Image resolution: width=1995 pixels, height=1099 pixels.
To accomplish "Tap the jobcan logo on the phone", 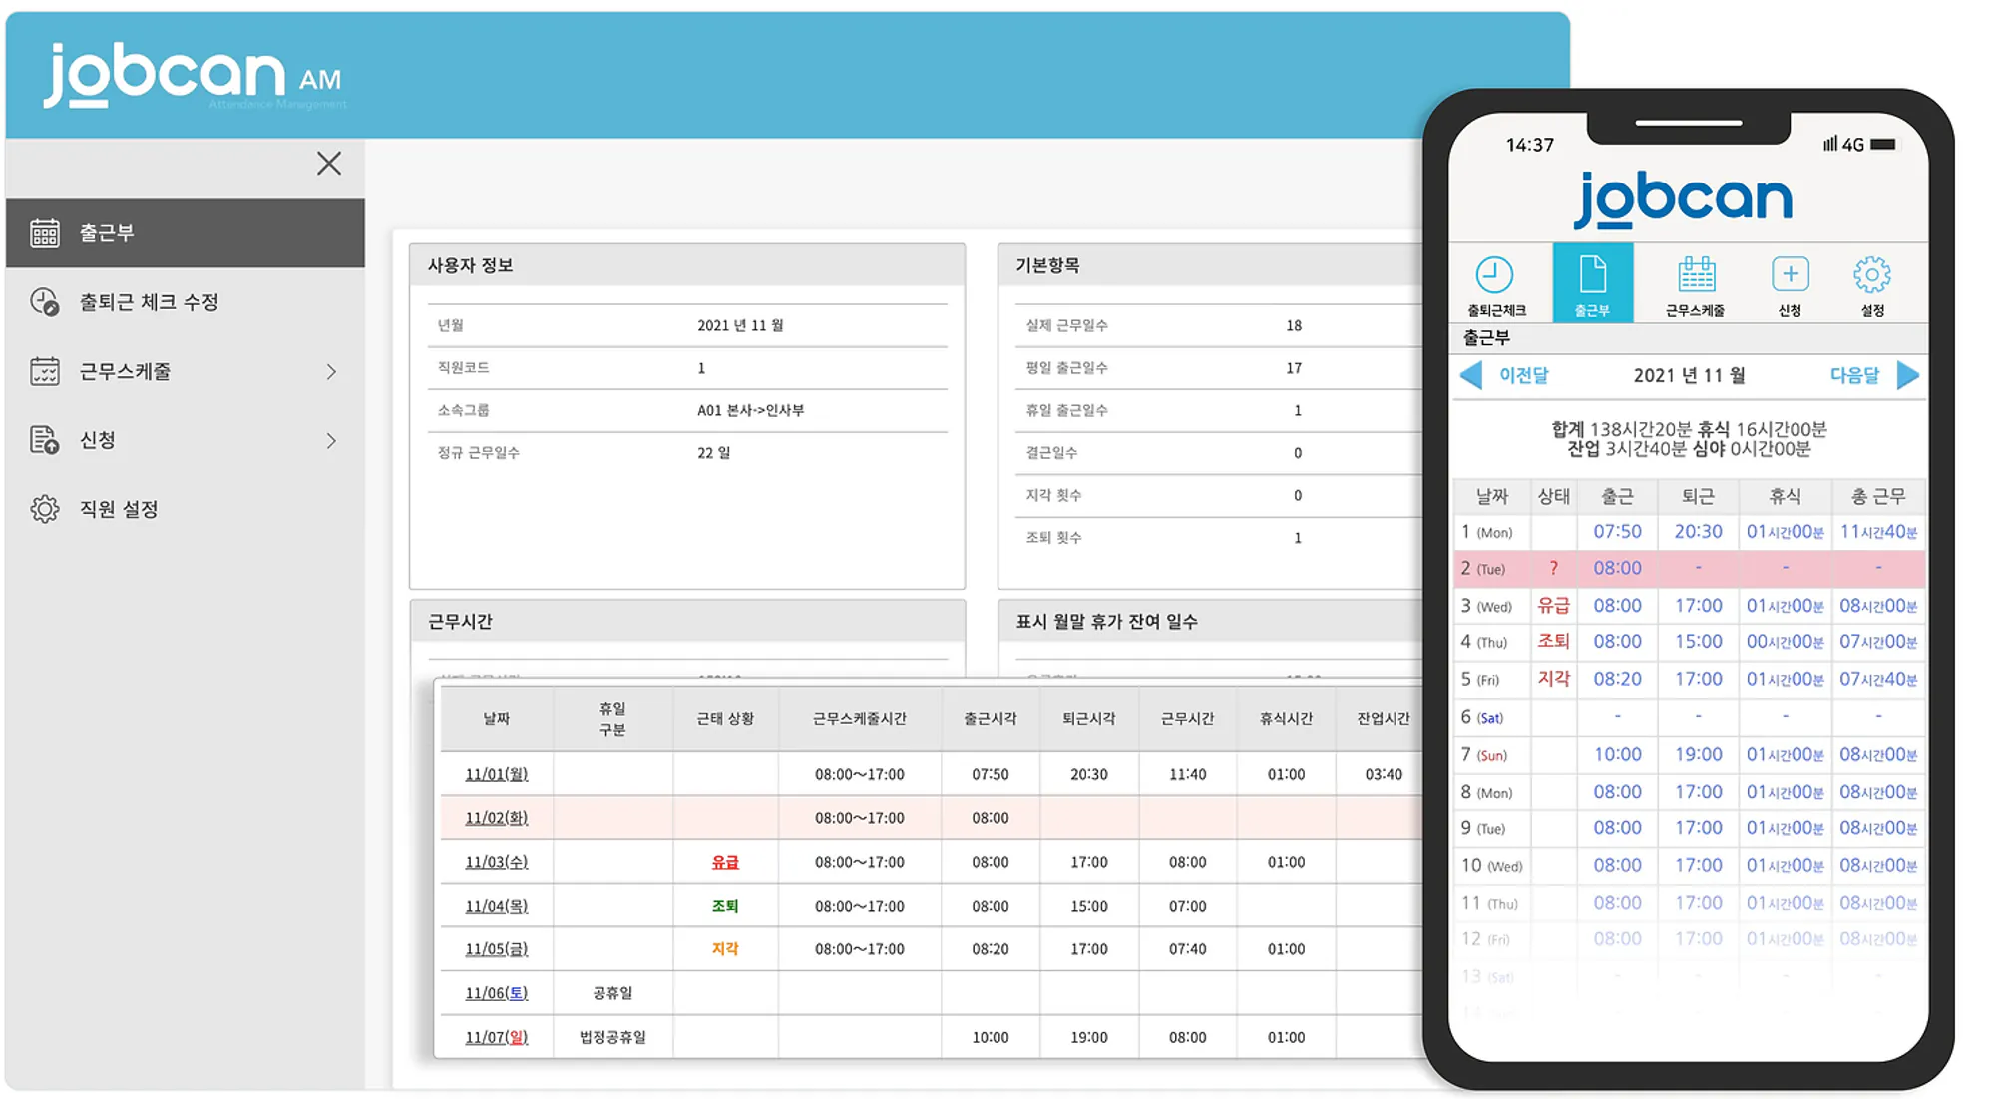I will click(1684, 199).
